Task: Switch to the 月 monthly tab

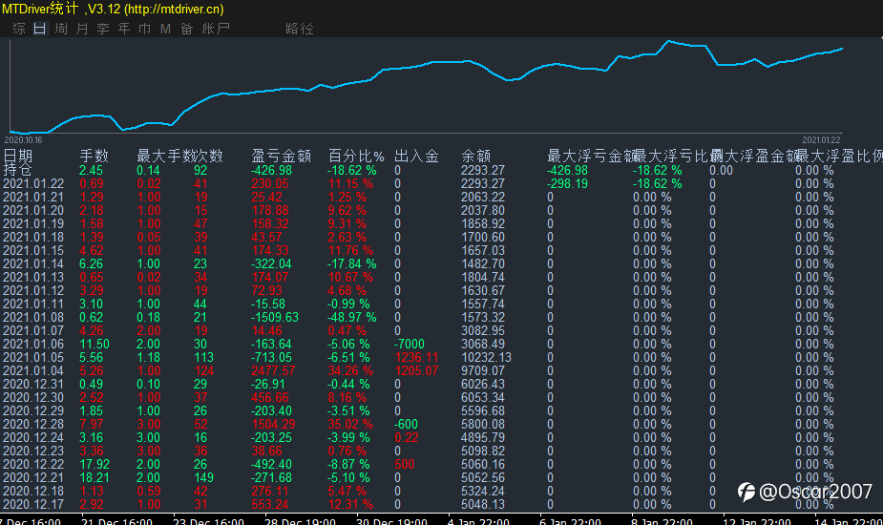Action: 82,29
